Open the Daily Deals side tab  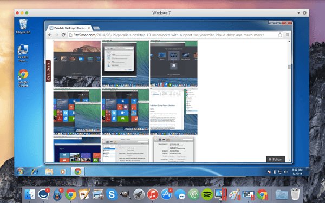pyautogui.click(x=49, y=71)
